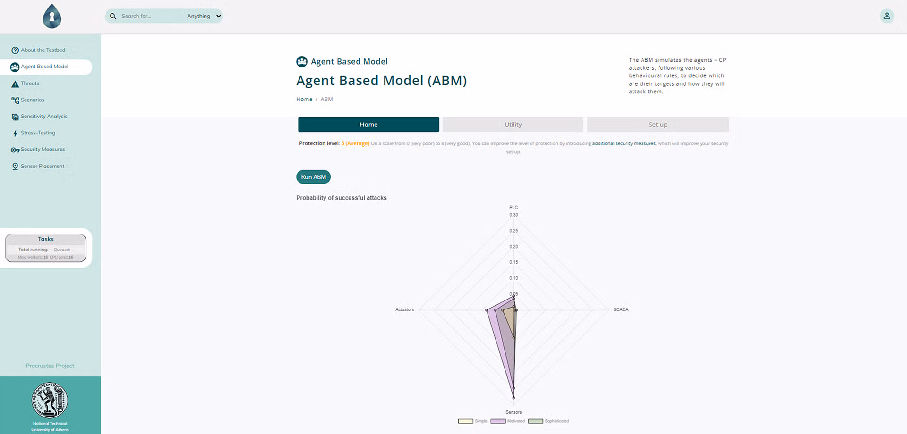Follow the additional security measures link
The height and width of the screenshot is (434, 907).
pos(624,143)
